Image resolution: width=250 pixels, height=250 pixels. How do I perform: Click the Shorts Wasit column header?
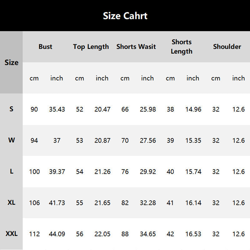[136, 47]
